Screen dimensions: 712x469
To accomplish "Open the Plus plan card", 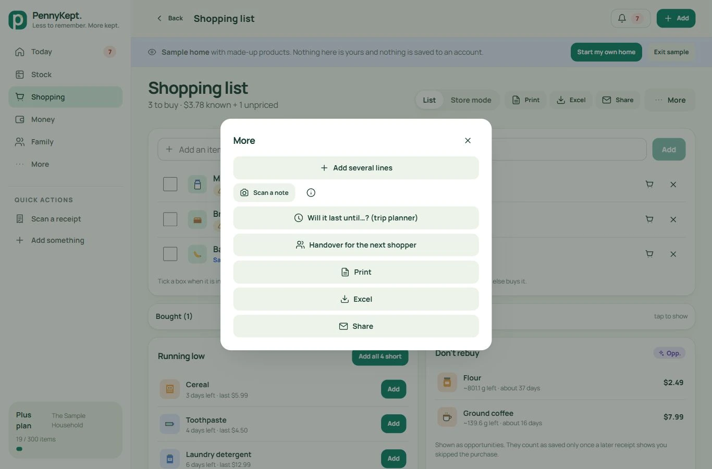I will click(66, 430).
